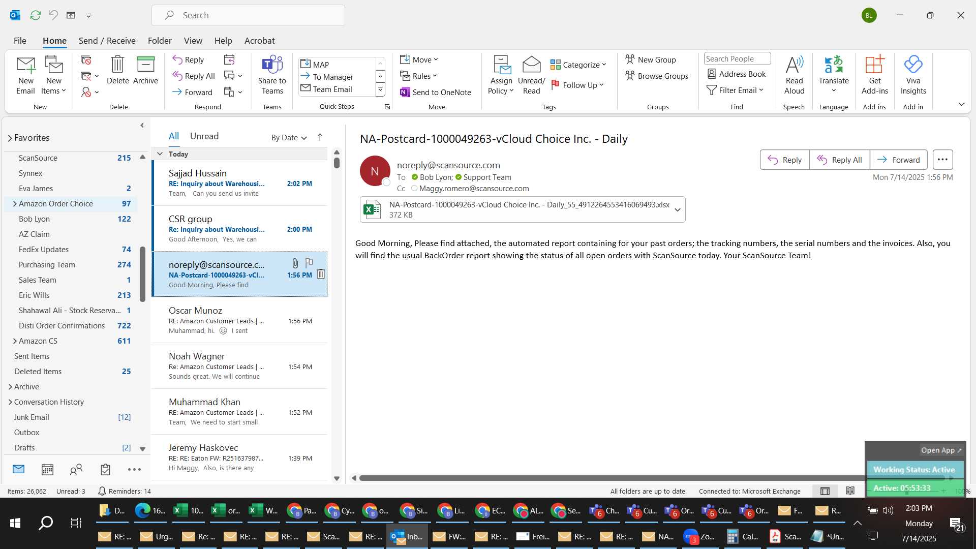The width and height of the screenshot is (976, 549).
Task: Open the Help tab
Action: pos(223,41)
